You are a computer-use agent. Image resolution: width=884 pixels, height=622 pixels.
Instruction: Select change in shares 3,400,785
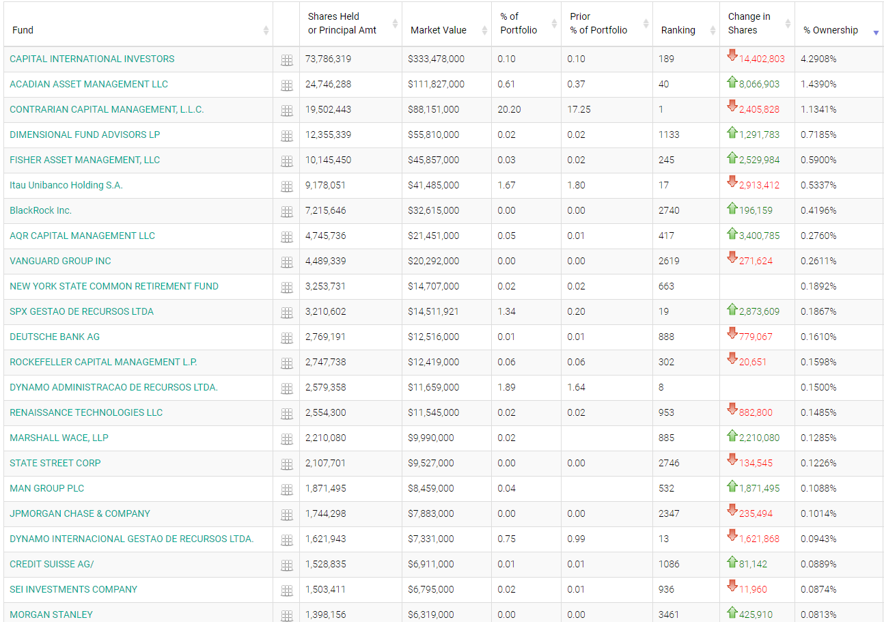coord(759,236)
